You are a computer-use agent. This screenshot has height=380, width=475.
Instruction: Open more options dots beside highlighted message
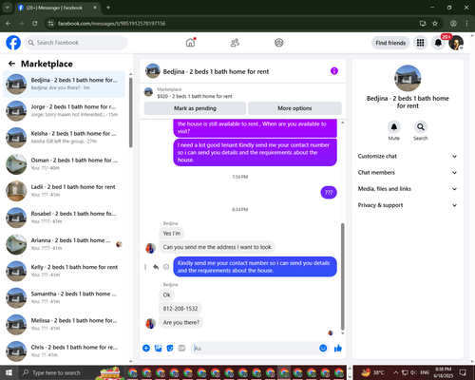tap(145, 267)
